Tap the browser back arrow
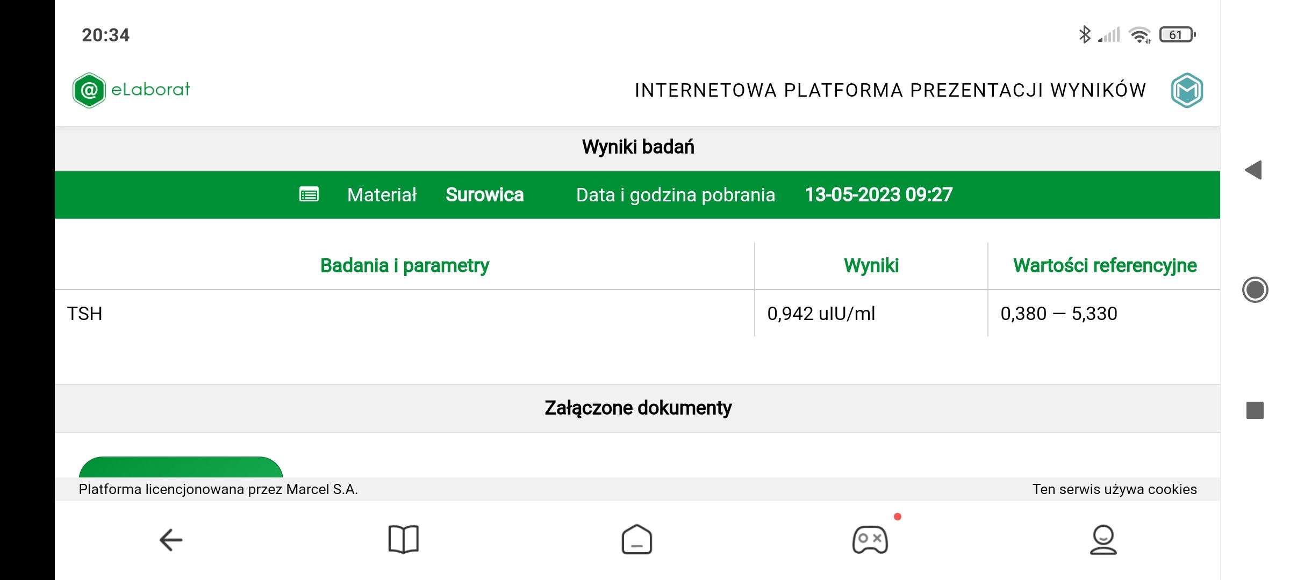1290x580 pixels. tap(171, 540)
